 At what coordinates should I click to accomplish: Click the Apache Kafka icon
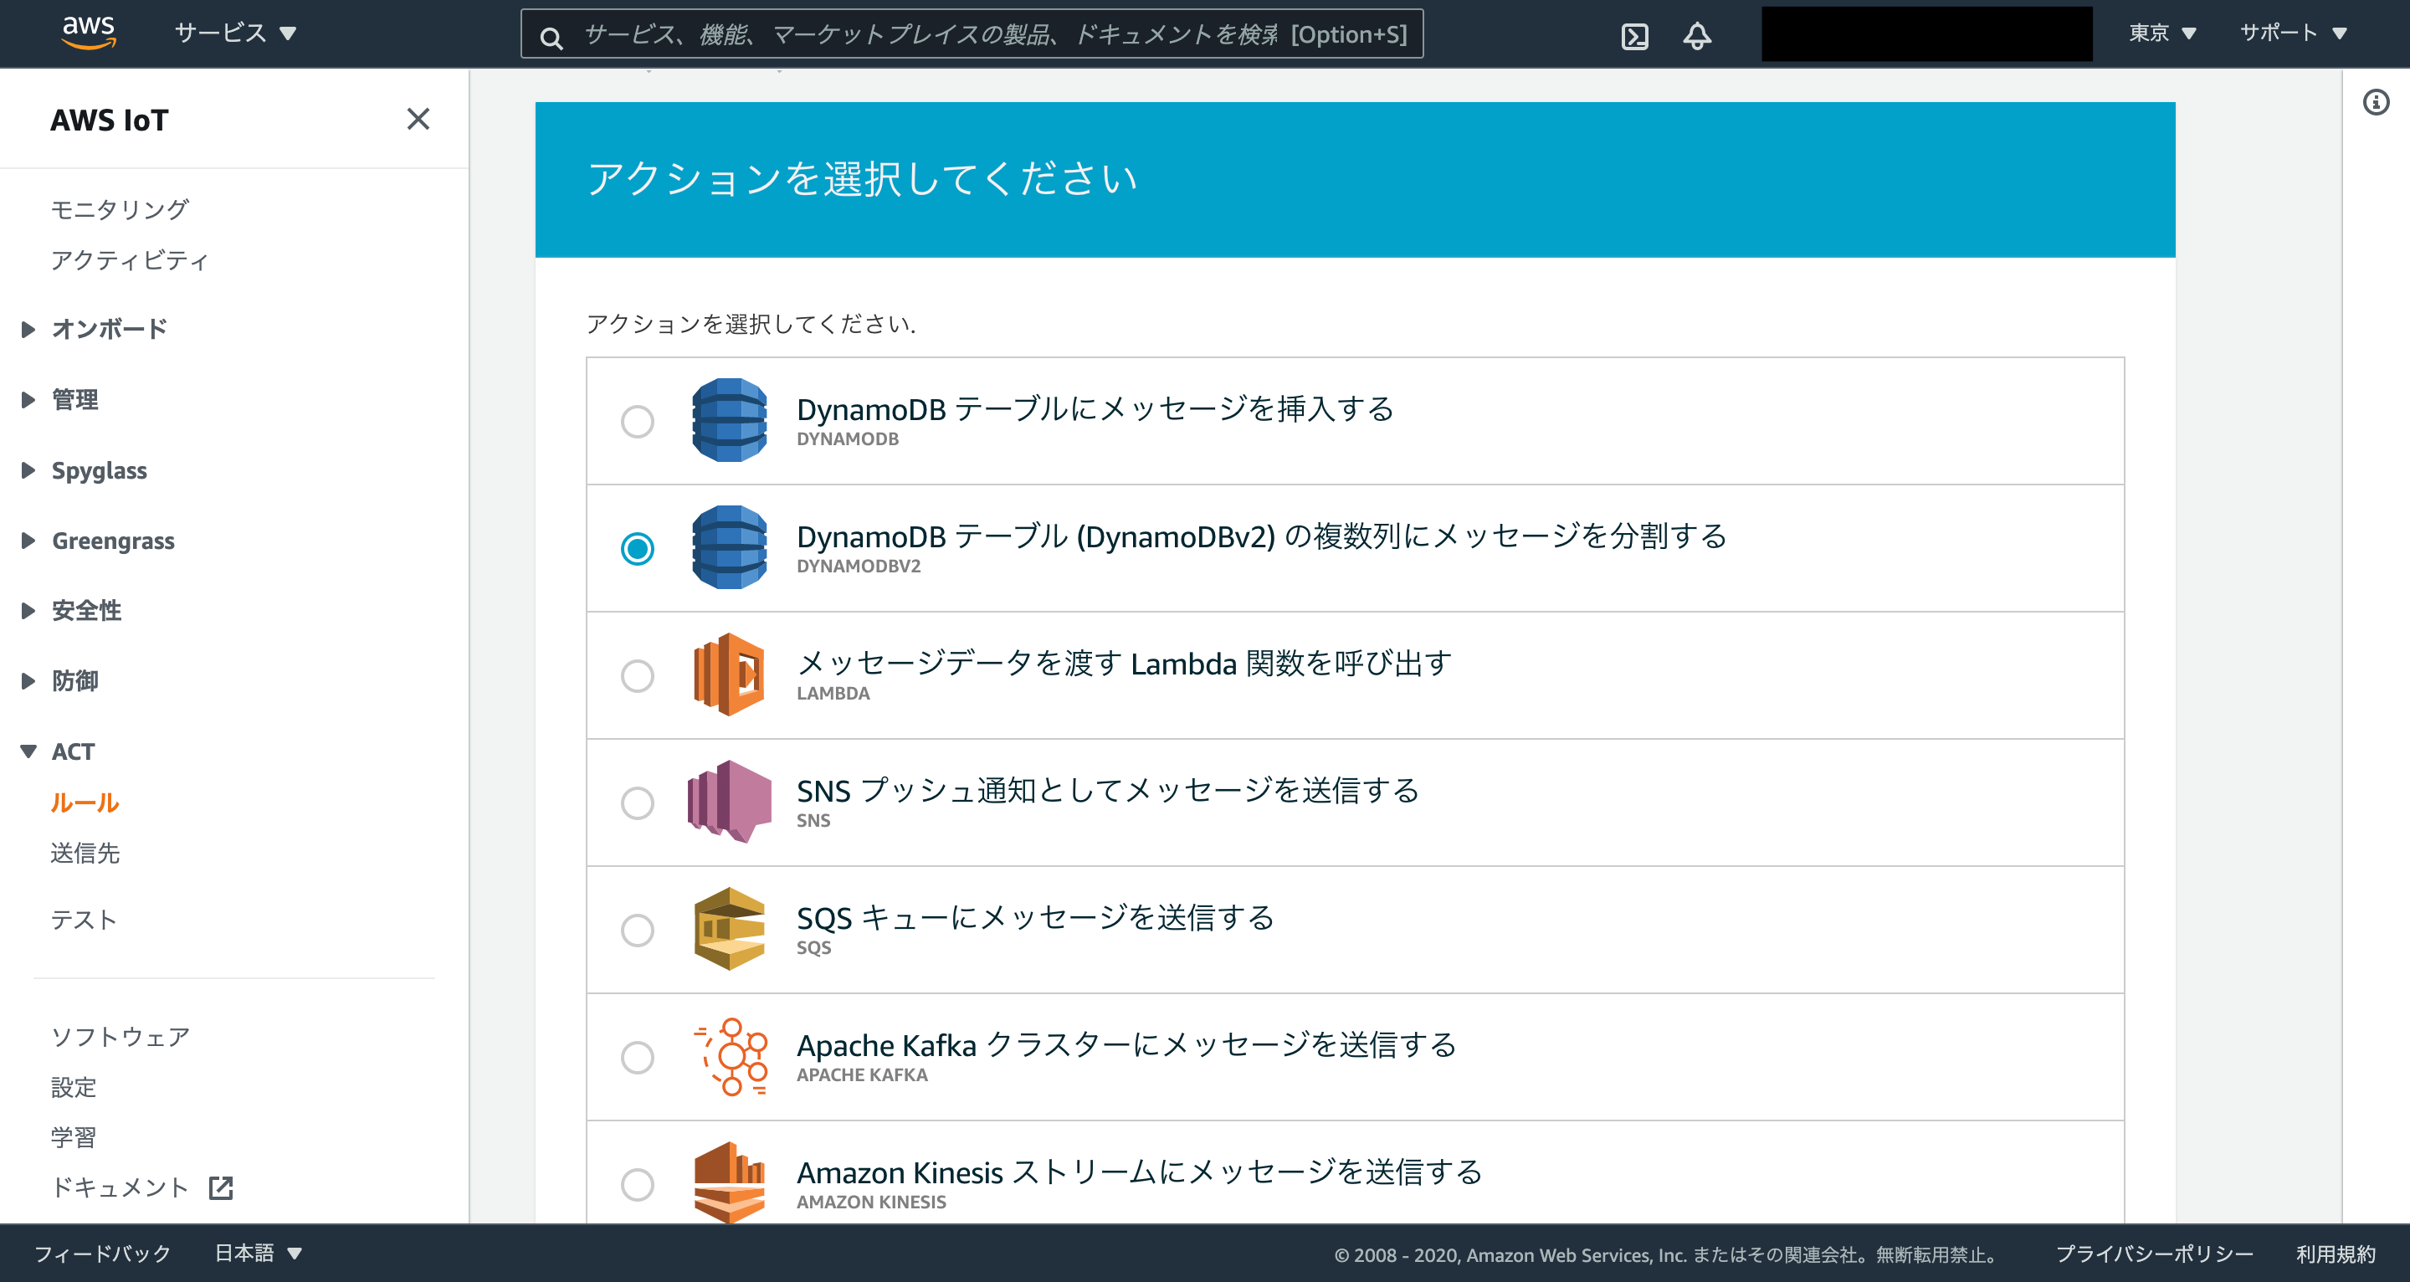coord(731,1057)
